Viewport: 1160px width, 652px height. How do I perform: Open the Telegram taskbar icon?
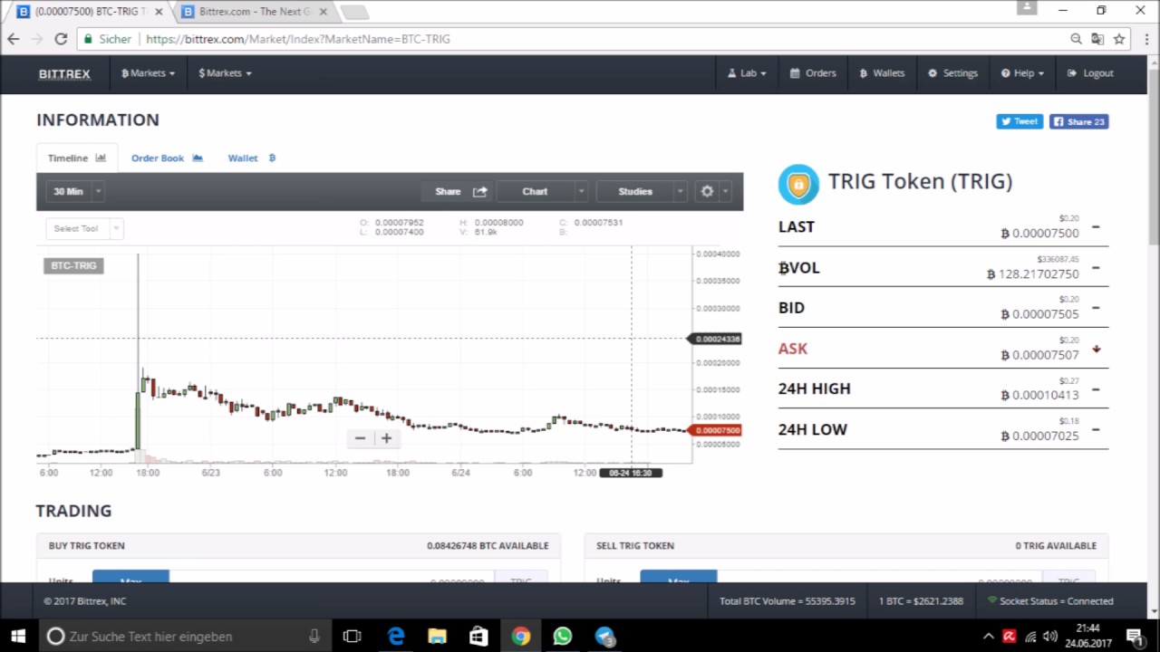coord(605,636)
